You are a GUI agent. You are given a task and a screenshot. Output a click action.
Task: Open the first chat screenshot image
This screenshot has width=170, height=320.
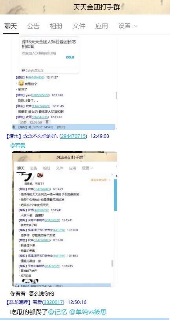(64, 82)
